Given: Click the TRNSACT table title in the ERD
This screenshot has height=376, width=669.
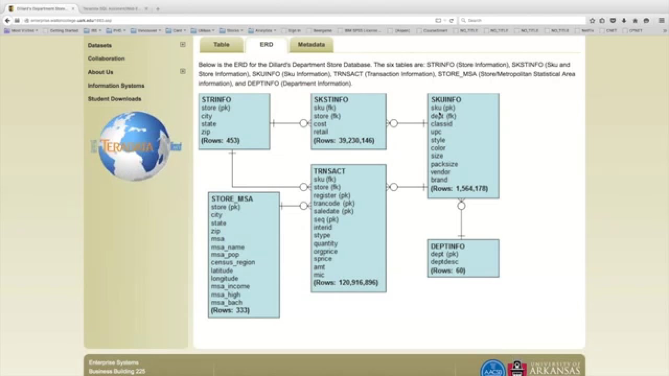Looking at the screenshot, I should [x=329, y=171].
